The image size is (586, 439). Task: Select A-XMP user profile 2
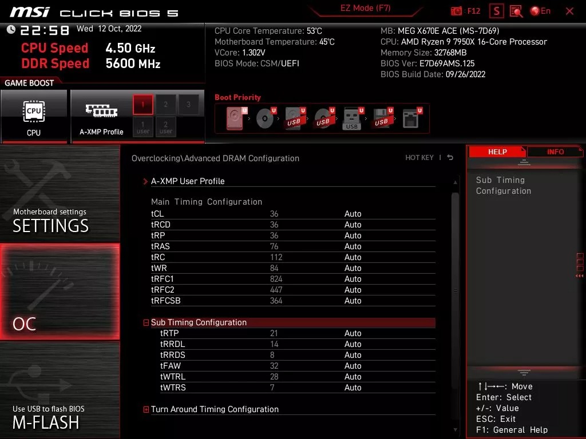(165, 127)
